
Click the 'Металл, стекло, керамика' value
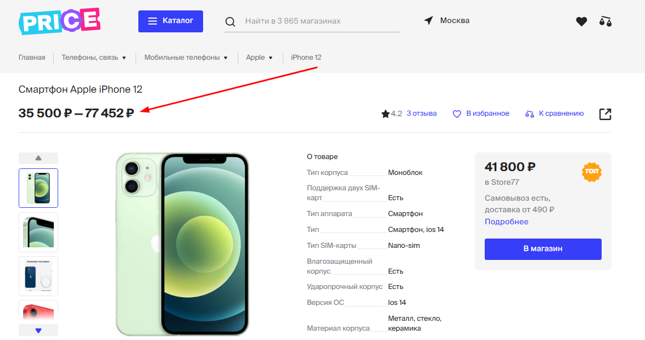[414, 324]
